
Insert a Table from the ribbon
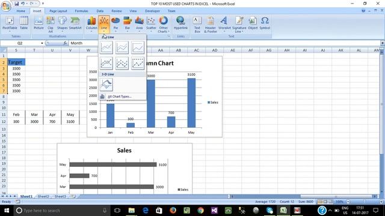[24, 23]
